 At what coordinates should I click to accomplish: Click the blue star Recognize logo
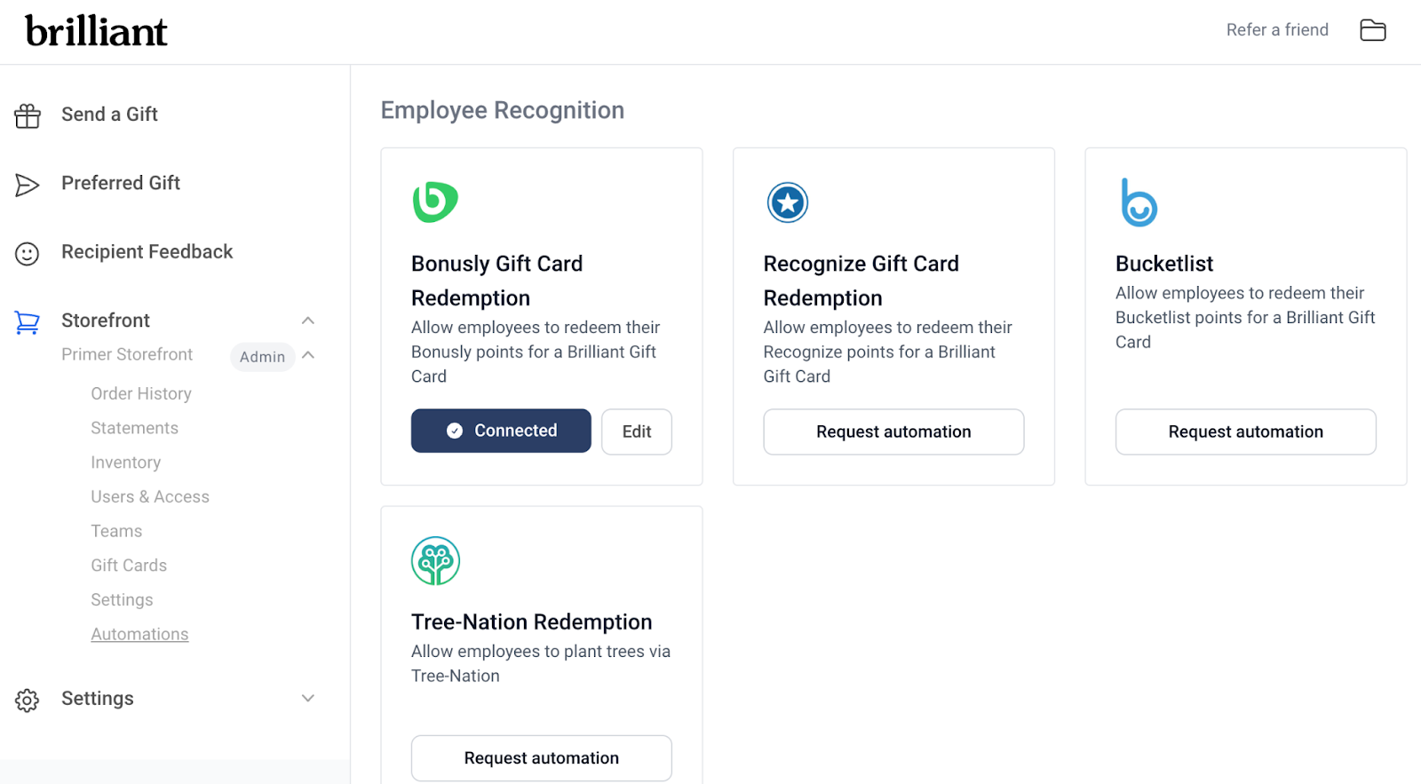788,202
